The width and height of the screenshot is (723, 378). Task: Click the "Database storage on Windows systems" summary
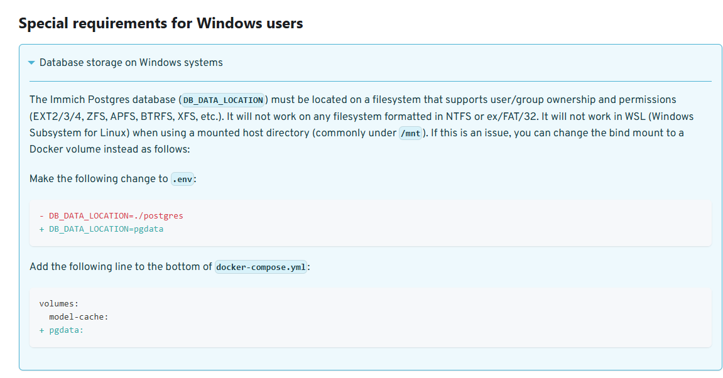pos(131,63)
